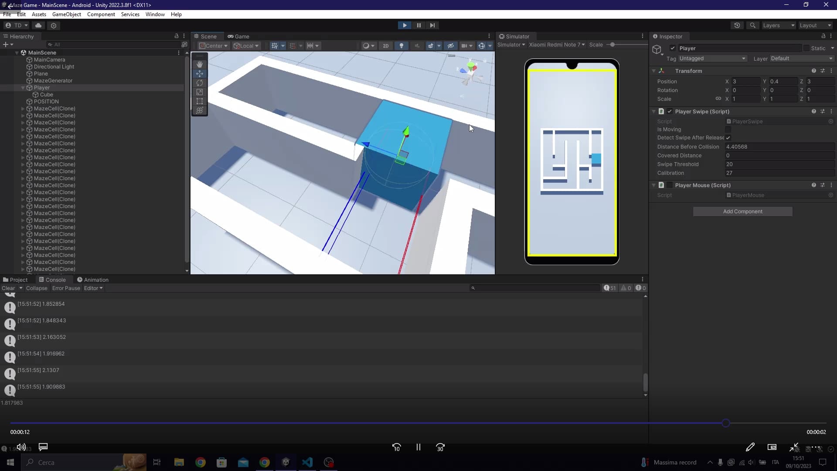This screenshot has width=837, height=471.
Task: Select the Rect Transform tool
Action: (x=200, y=101)
